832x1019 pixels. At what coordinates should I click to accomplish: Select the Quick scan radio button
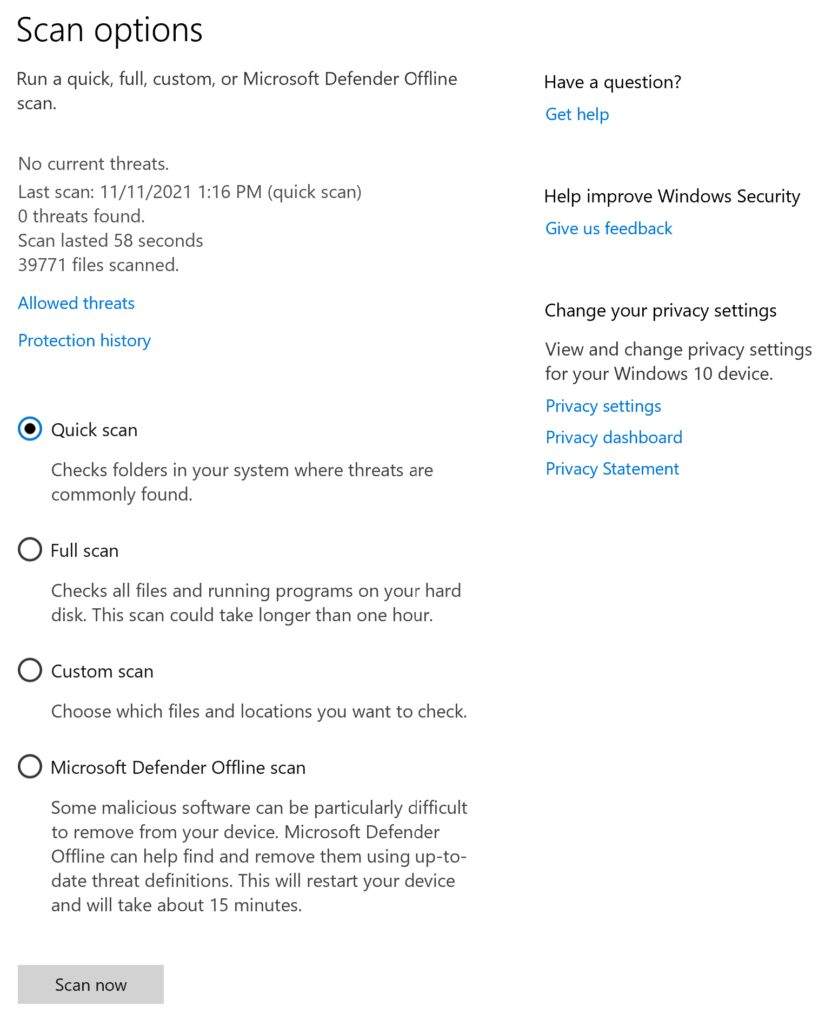pyautogui.click(x=30, y=429)
